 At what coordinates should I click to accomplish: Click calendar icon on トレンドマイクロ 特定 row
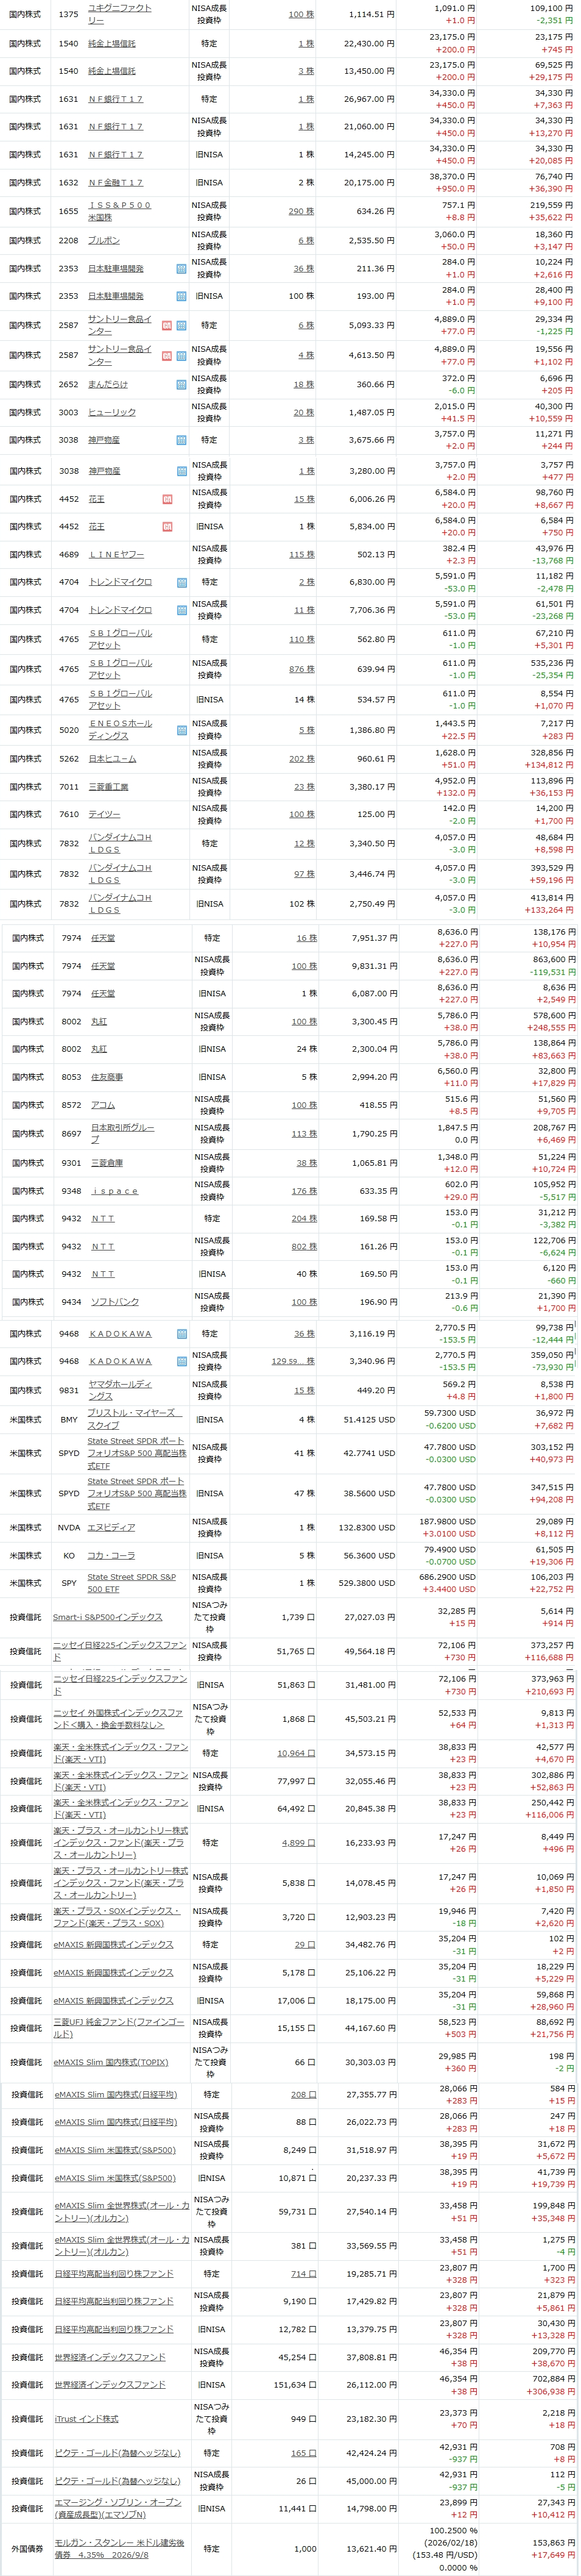point(181,582)
